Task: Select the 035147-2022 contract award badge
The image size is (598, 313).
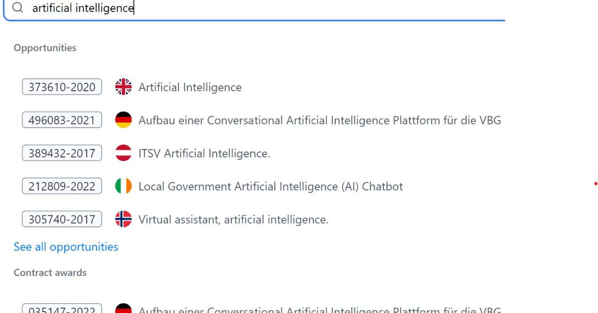Action: (62, 310)
